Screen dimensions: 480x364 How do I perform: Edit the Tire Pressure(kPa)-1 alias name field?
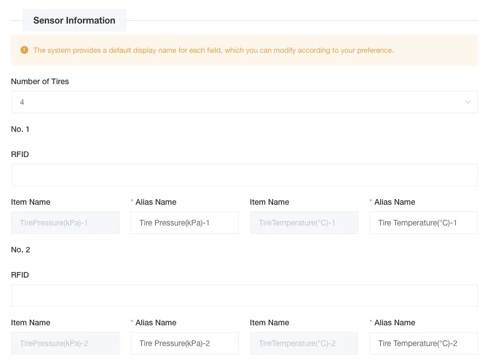click(x=184, y=223)
